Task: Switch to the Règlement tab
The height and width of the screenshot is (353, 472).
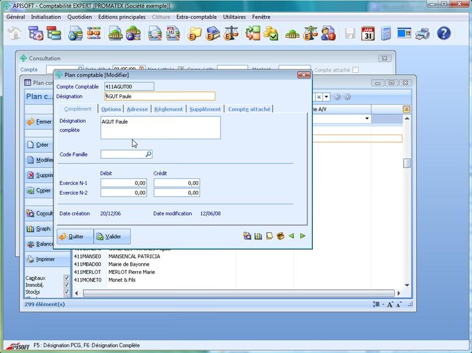Action: (169, 109)
